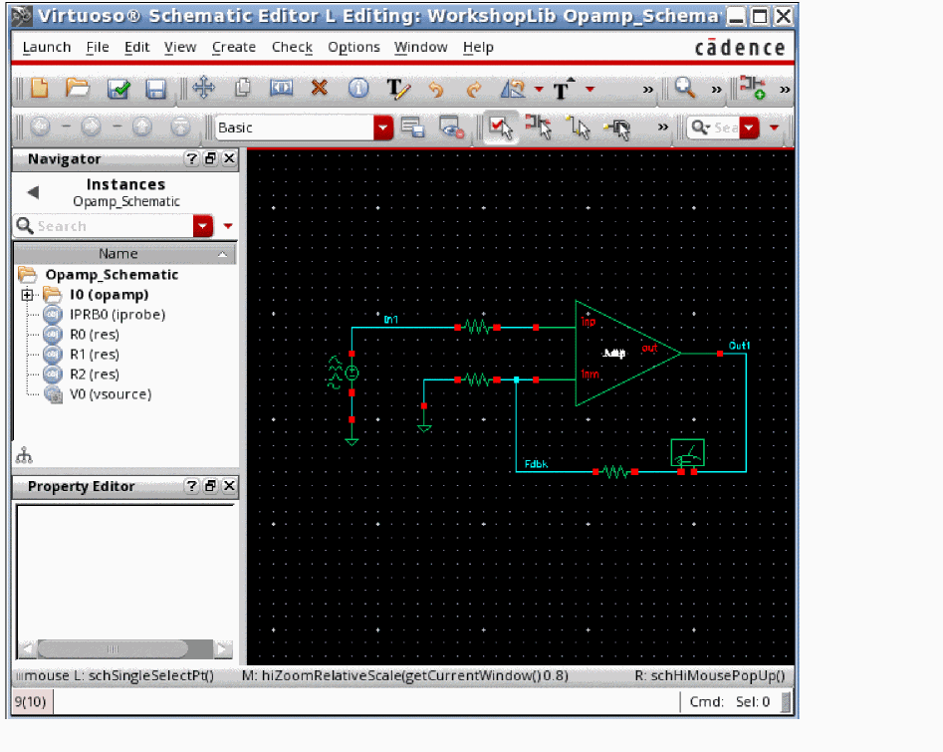Click the Open folder icon
Screen dimensions: 943x752
tap(78, 89)
